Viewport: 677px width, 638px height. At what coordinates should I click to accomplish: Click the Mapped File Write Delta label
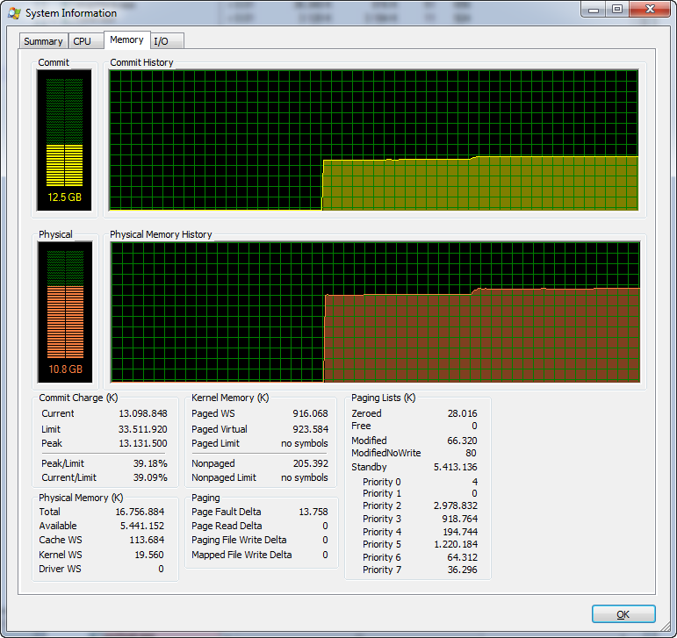pos(241,555)
